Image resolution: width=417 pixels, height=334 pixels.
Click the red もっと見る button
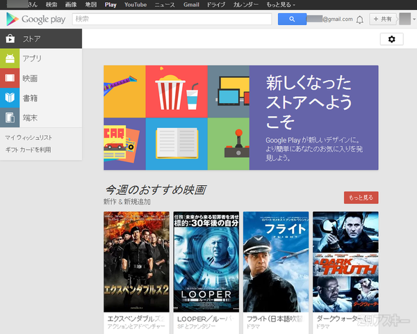click(361, 198)
